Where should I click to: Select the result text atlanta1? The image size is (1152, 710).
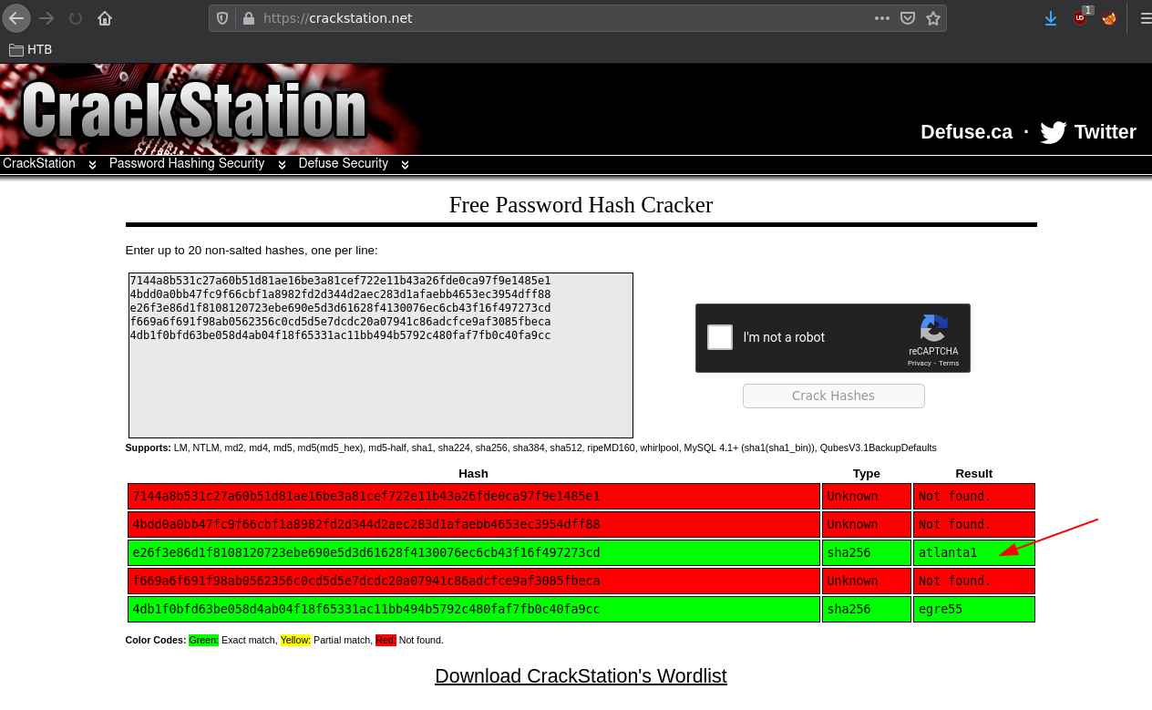pyautogui.click(x=948, y=553)
